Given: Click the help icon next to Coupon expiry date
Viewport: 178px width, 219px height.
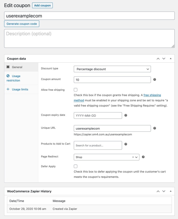Looking at the screenshot, I should (126, 115).
